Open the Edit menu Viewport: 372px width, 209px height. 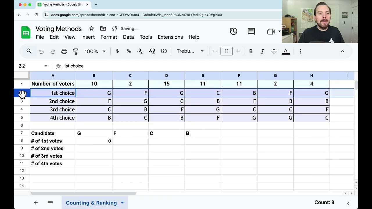(x=54, y=37)
